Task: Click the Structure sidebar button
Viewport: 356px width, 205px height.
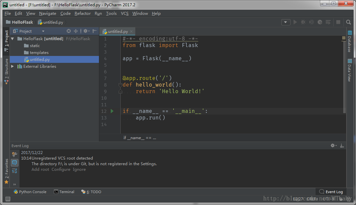Action: pyautogui.click(x=7, y=71)
